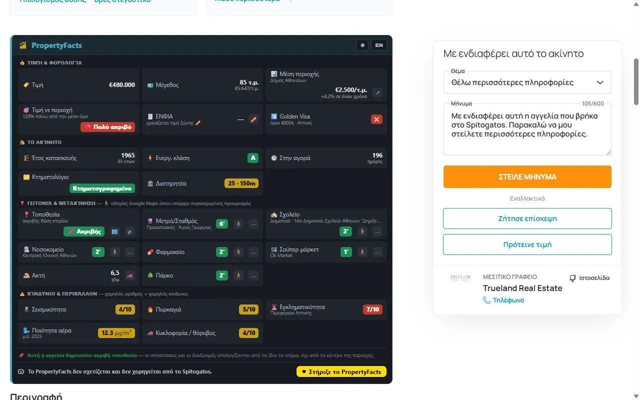This screenshot has height=400, width=640.
Task: Click the Πυρκαγιά 5/10 score
Action: click(x=249, y=309)
